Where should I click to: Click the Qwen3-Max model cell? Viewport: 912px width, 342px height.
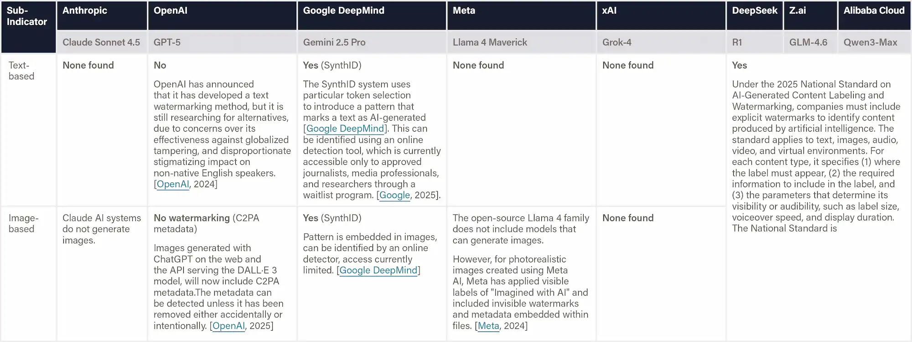(x=870, y=42)
